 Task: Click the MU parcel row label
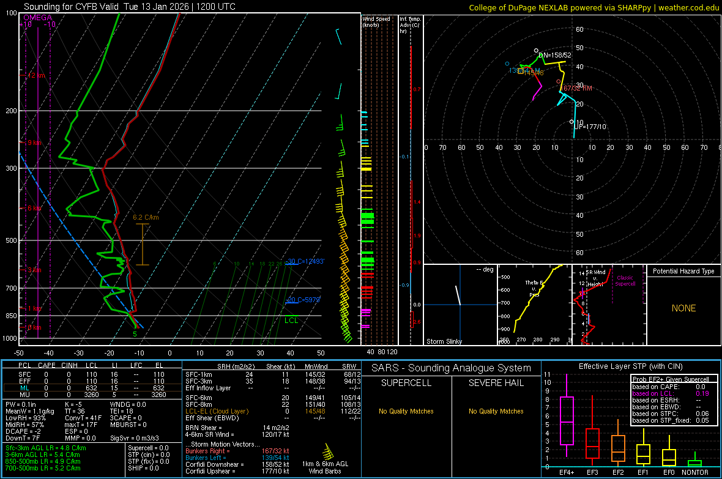pyautogui.click(x=24, y=395)
